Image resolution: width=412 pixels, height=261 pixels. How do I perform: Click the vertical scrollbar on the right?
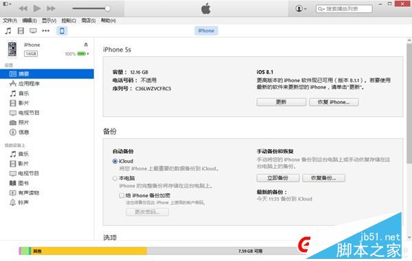(x=409, y=104)
